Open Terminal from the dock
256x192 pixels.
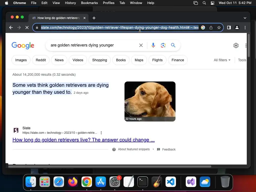point(143,182)
